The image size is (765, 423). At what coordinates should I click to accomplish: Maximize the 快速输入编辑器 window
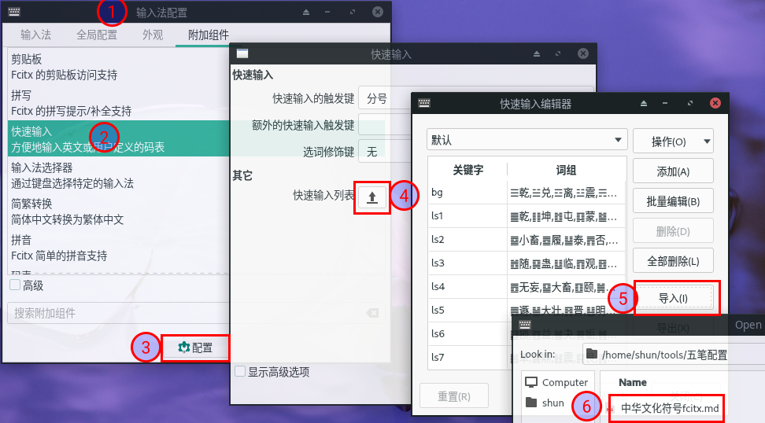click(690, 103)
